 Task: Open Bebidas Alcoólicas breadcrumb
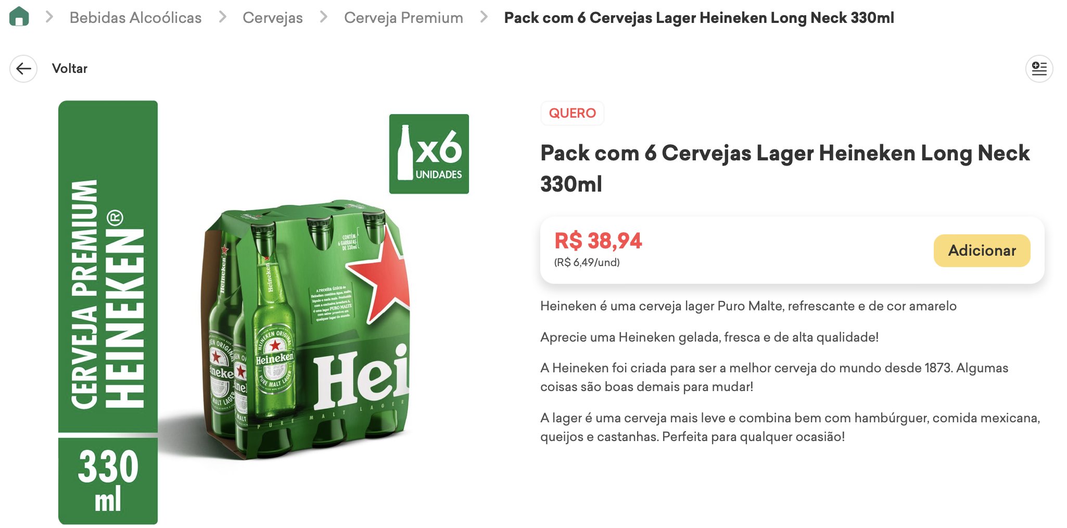135,18
